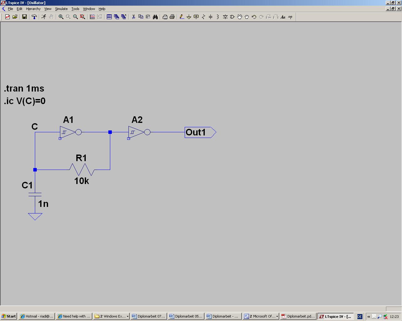Open the View menu
Viewport: 402px width, 321px height.
pos(48,9)
